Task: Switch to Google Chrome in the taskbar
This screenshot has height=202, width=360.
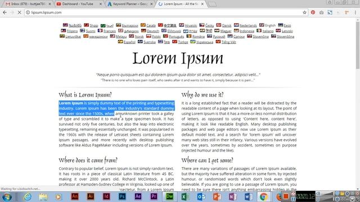Action: 264,196
